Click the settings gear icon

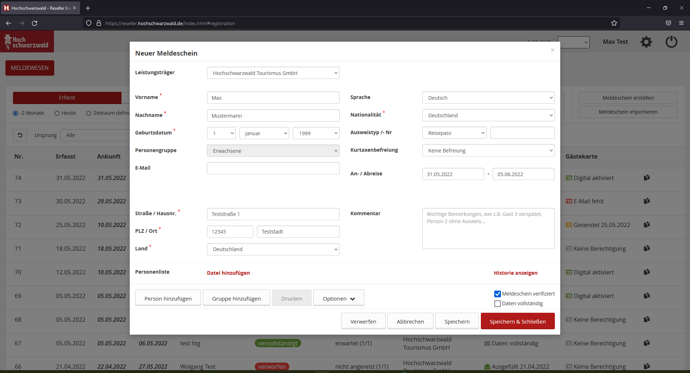[x=646, y=42]
